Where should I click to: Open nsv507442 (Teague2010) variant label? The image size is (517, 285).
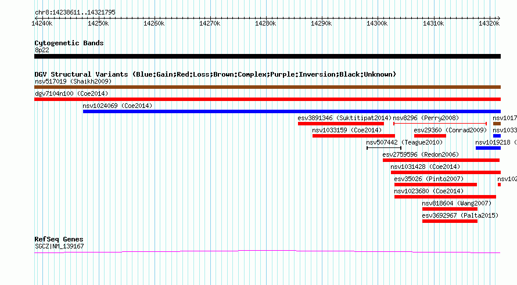(404, 142)
